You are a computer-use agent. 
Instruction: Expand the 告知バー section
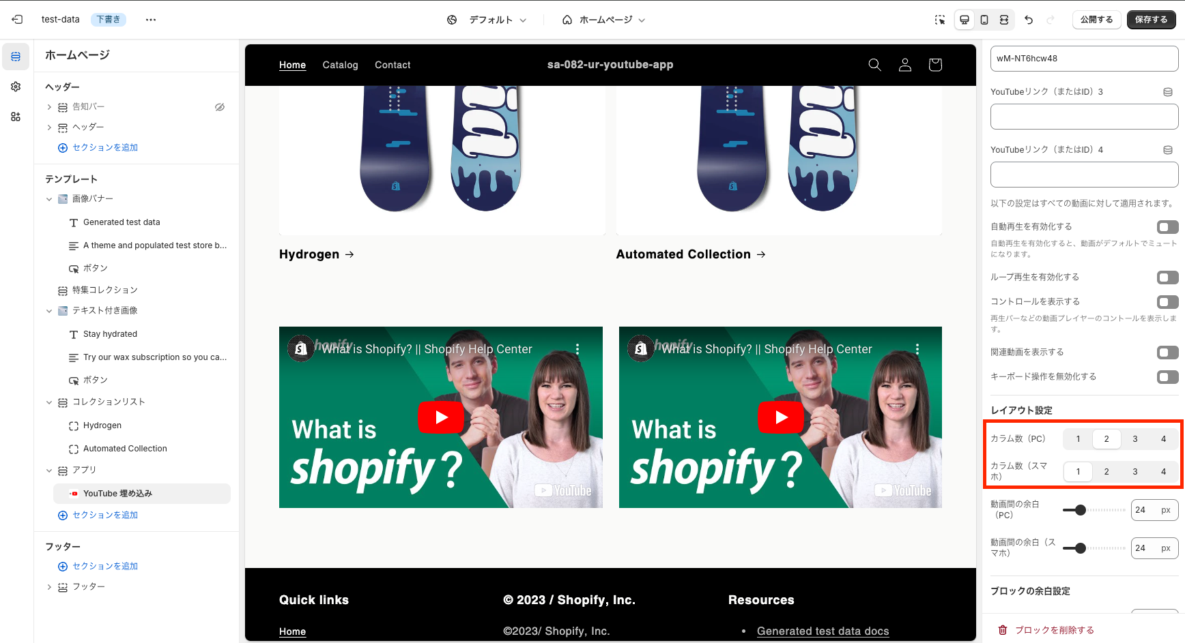point(49,107)
